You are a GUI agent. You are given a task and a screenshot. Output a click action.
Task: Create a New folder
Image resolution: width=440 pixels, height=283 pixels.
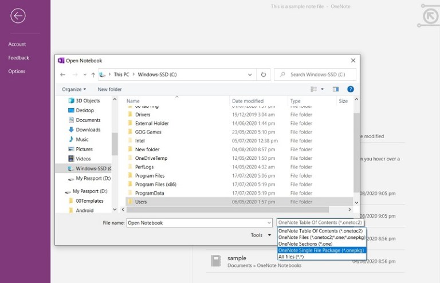pyautogui.click(x=110, y=89)
